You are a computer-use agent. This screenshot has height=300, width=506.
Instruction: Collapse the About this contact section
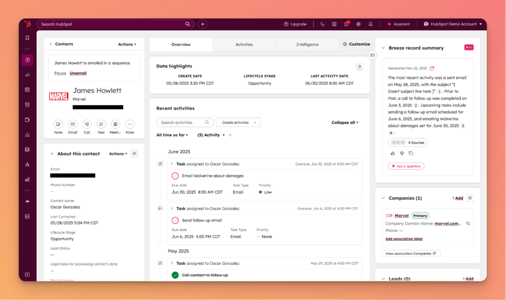pyautogui.click(x=52, y=154)
